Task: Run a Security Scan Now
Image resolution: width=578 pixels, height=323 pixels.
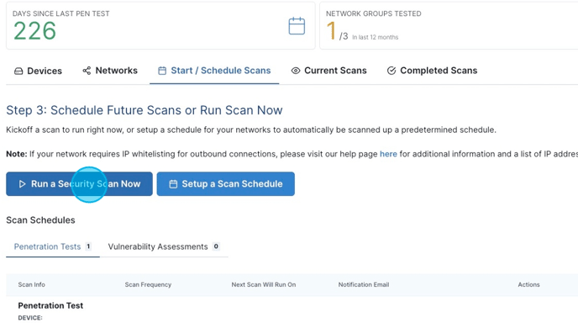Action: tap(79, 184)
